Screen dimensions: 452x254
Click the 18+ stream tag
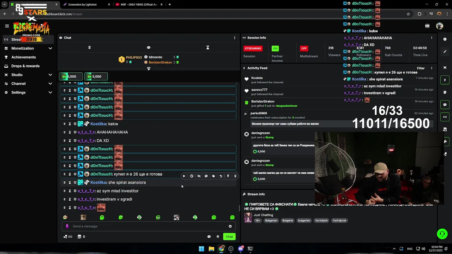257,220
